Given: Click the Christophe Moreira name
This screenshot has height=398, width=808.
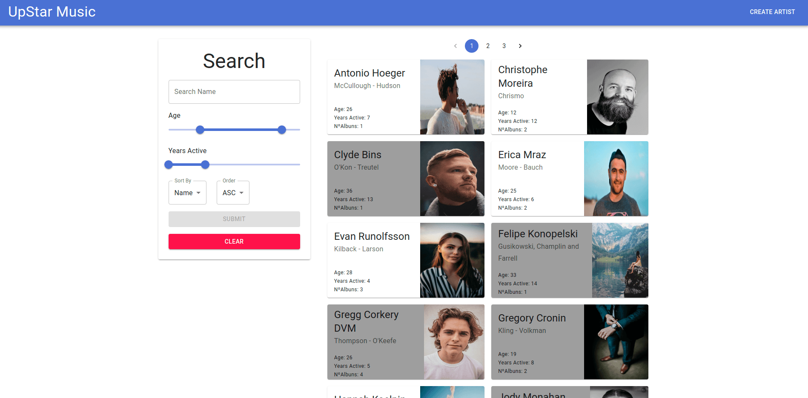Looking at the screenshot, I should pyautogui.click(x=523, y=77).
